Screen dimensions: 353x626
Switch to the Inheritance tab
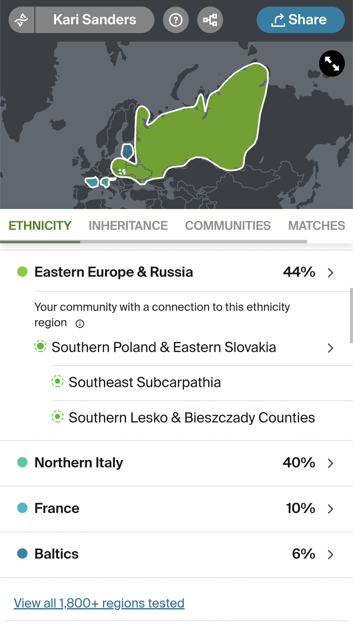128,226
